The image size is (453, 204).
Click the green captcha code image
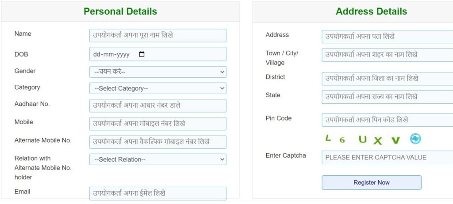pyautogui.click(x=362, y=140)
